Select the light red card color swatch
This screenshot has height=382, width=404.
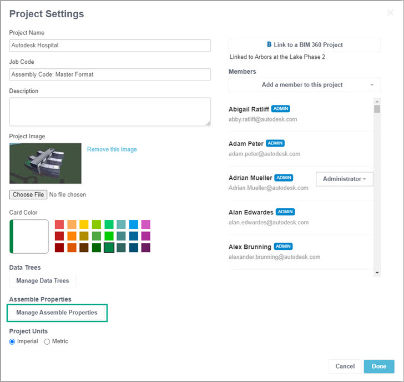[x=59, y=224]
